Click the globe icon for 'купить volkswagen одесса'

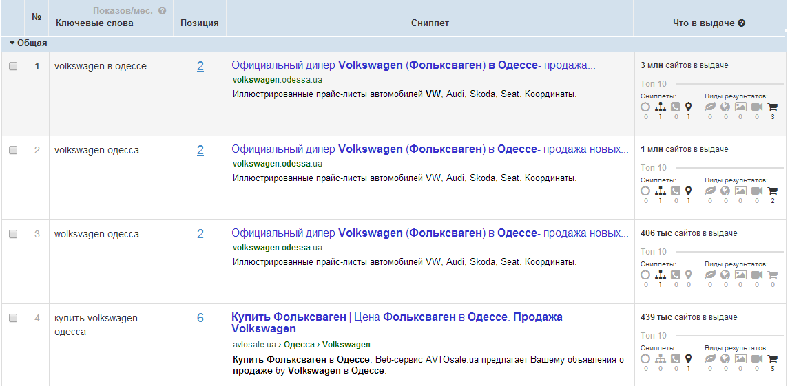[725, 359]
